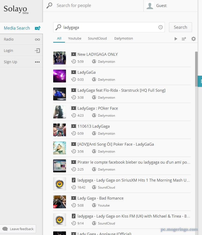This screenshot has height=235, width=202.
Task: Switch to the SoundCloud tab
Action: click(97, 39)
